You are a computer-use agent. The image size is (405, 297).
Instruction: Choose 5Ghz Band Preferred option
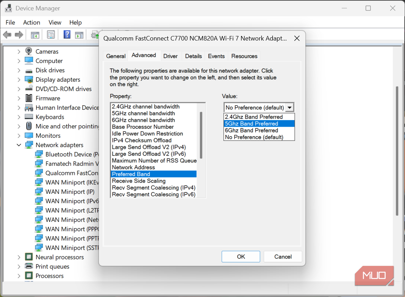coord(259,124)
